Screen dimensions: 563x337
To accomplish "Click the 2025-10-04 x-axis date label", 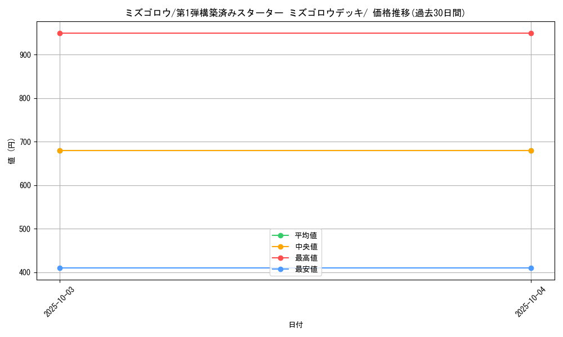I will point(530,301).
